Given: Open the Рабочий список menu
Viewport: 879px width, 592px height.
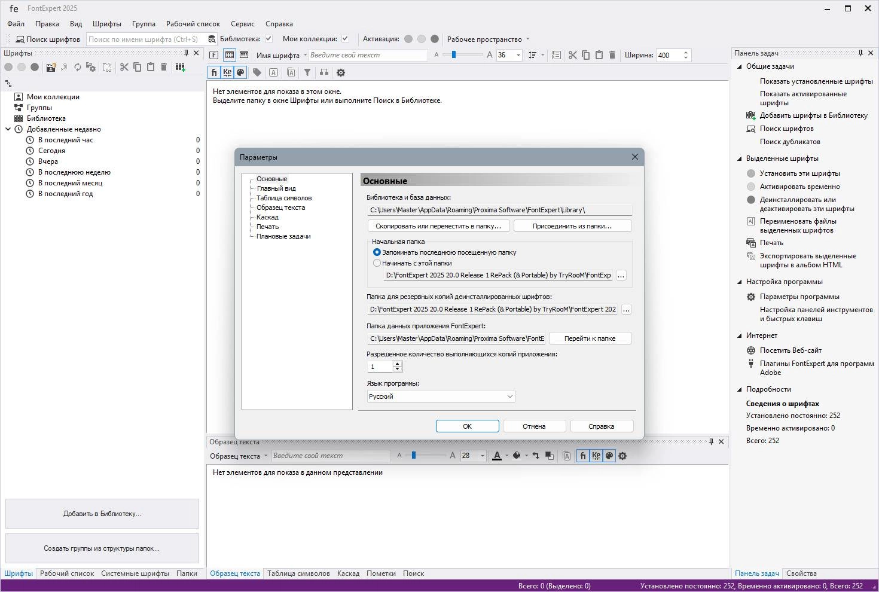Looking at the screenshot, I should tap(193, 24).
